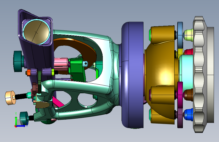Pick the orange hex nut on the left
This screenshot has width=219, height=142.
pos(29,73)
